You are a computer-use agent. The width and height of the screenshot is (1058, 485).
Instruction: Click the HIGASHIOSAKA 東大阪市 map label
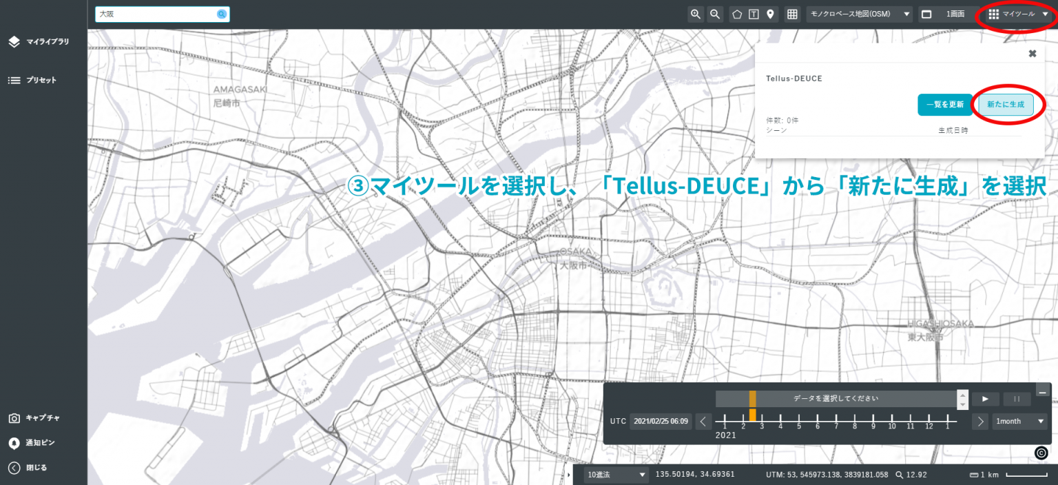pyautogui.click(x=940, y=331)
